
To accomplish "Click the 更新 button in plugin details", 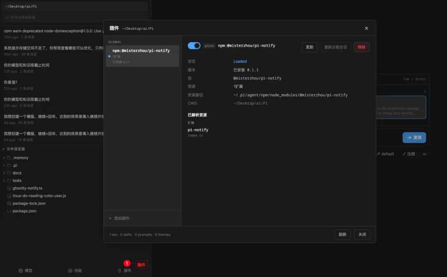I will click(x=309, y=47).
